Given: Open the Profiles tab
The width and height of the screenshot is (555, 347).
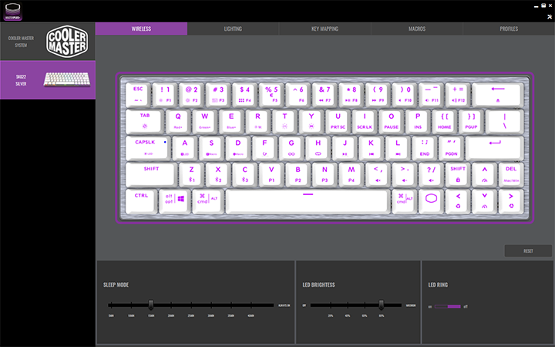Looking at the screenshot, I should pos(509,29).
